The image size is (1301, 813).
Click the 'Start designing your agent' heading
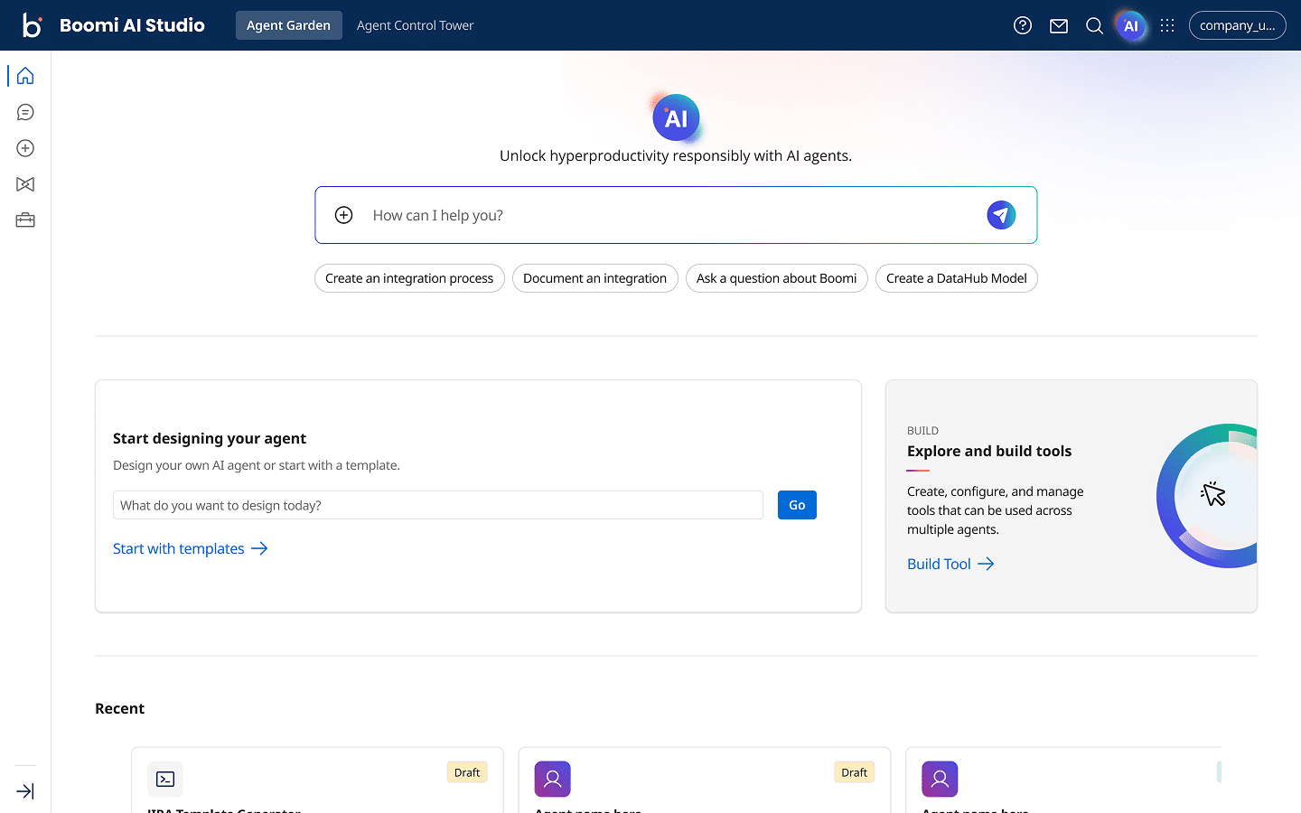tap(210, 438)
